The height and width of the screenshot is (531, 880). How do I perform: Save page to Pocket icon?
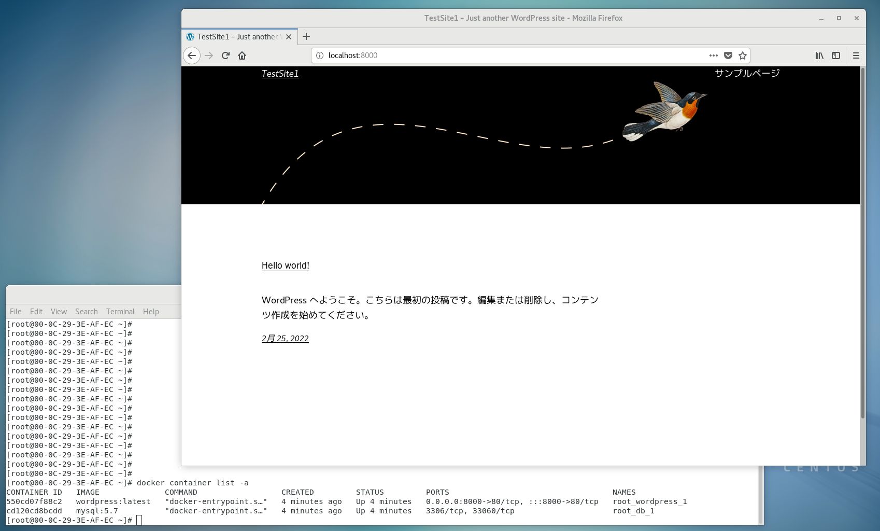pyautogui.click(x=728, y=55)
